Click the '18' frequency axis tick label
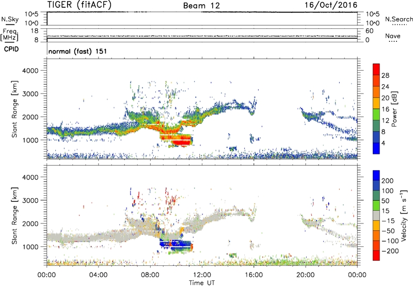Viewport: 413px width, 286px height. (x=35, y=31)
